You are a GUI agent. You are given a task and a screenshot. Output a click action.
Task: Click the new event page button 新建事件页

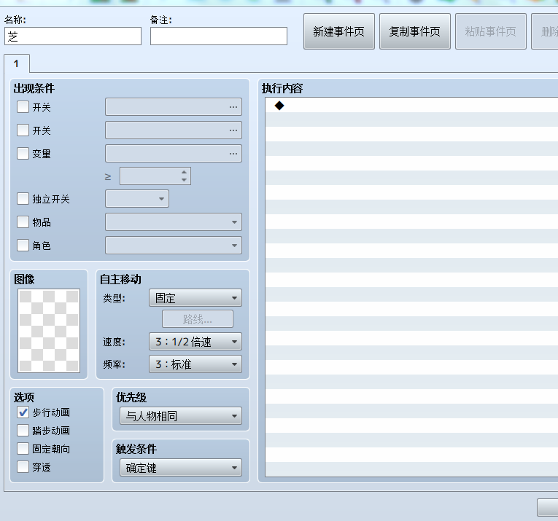pyautogui.click(x=338, y=31)
